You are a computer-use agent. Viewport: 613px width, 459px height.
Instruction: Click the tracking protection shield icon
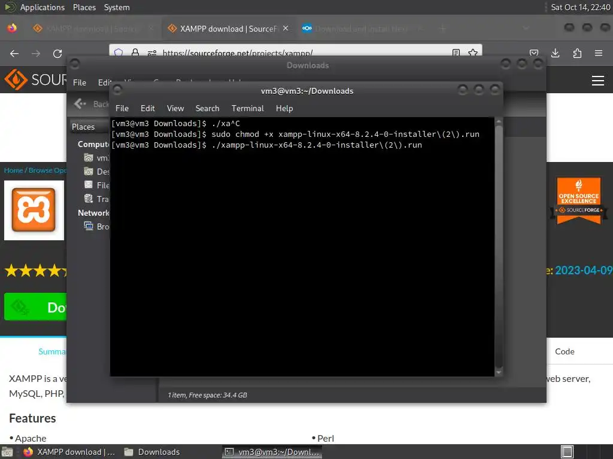(x=119, y=53)
